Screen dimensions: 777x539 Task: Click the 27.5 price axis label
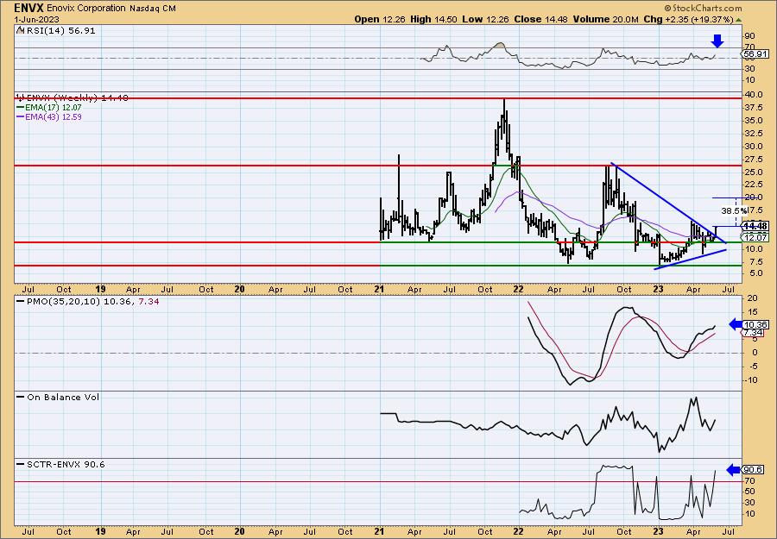[x=754, y=160]
